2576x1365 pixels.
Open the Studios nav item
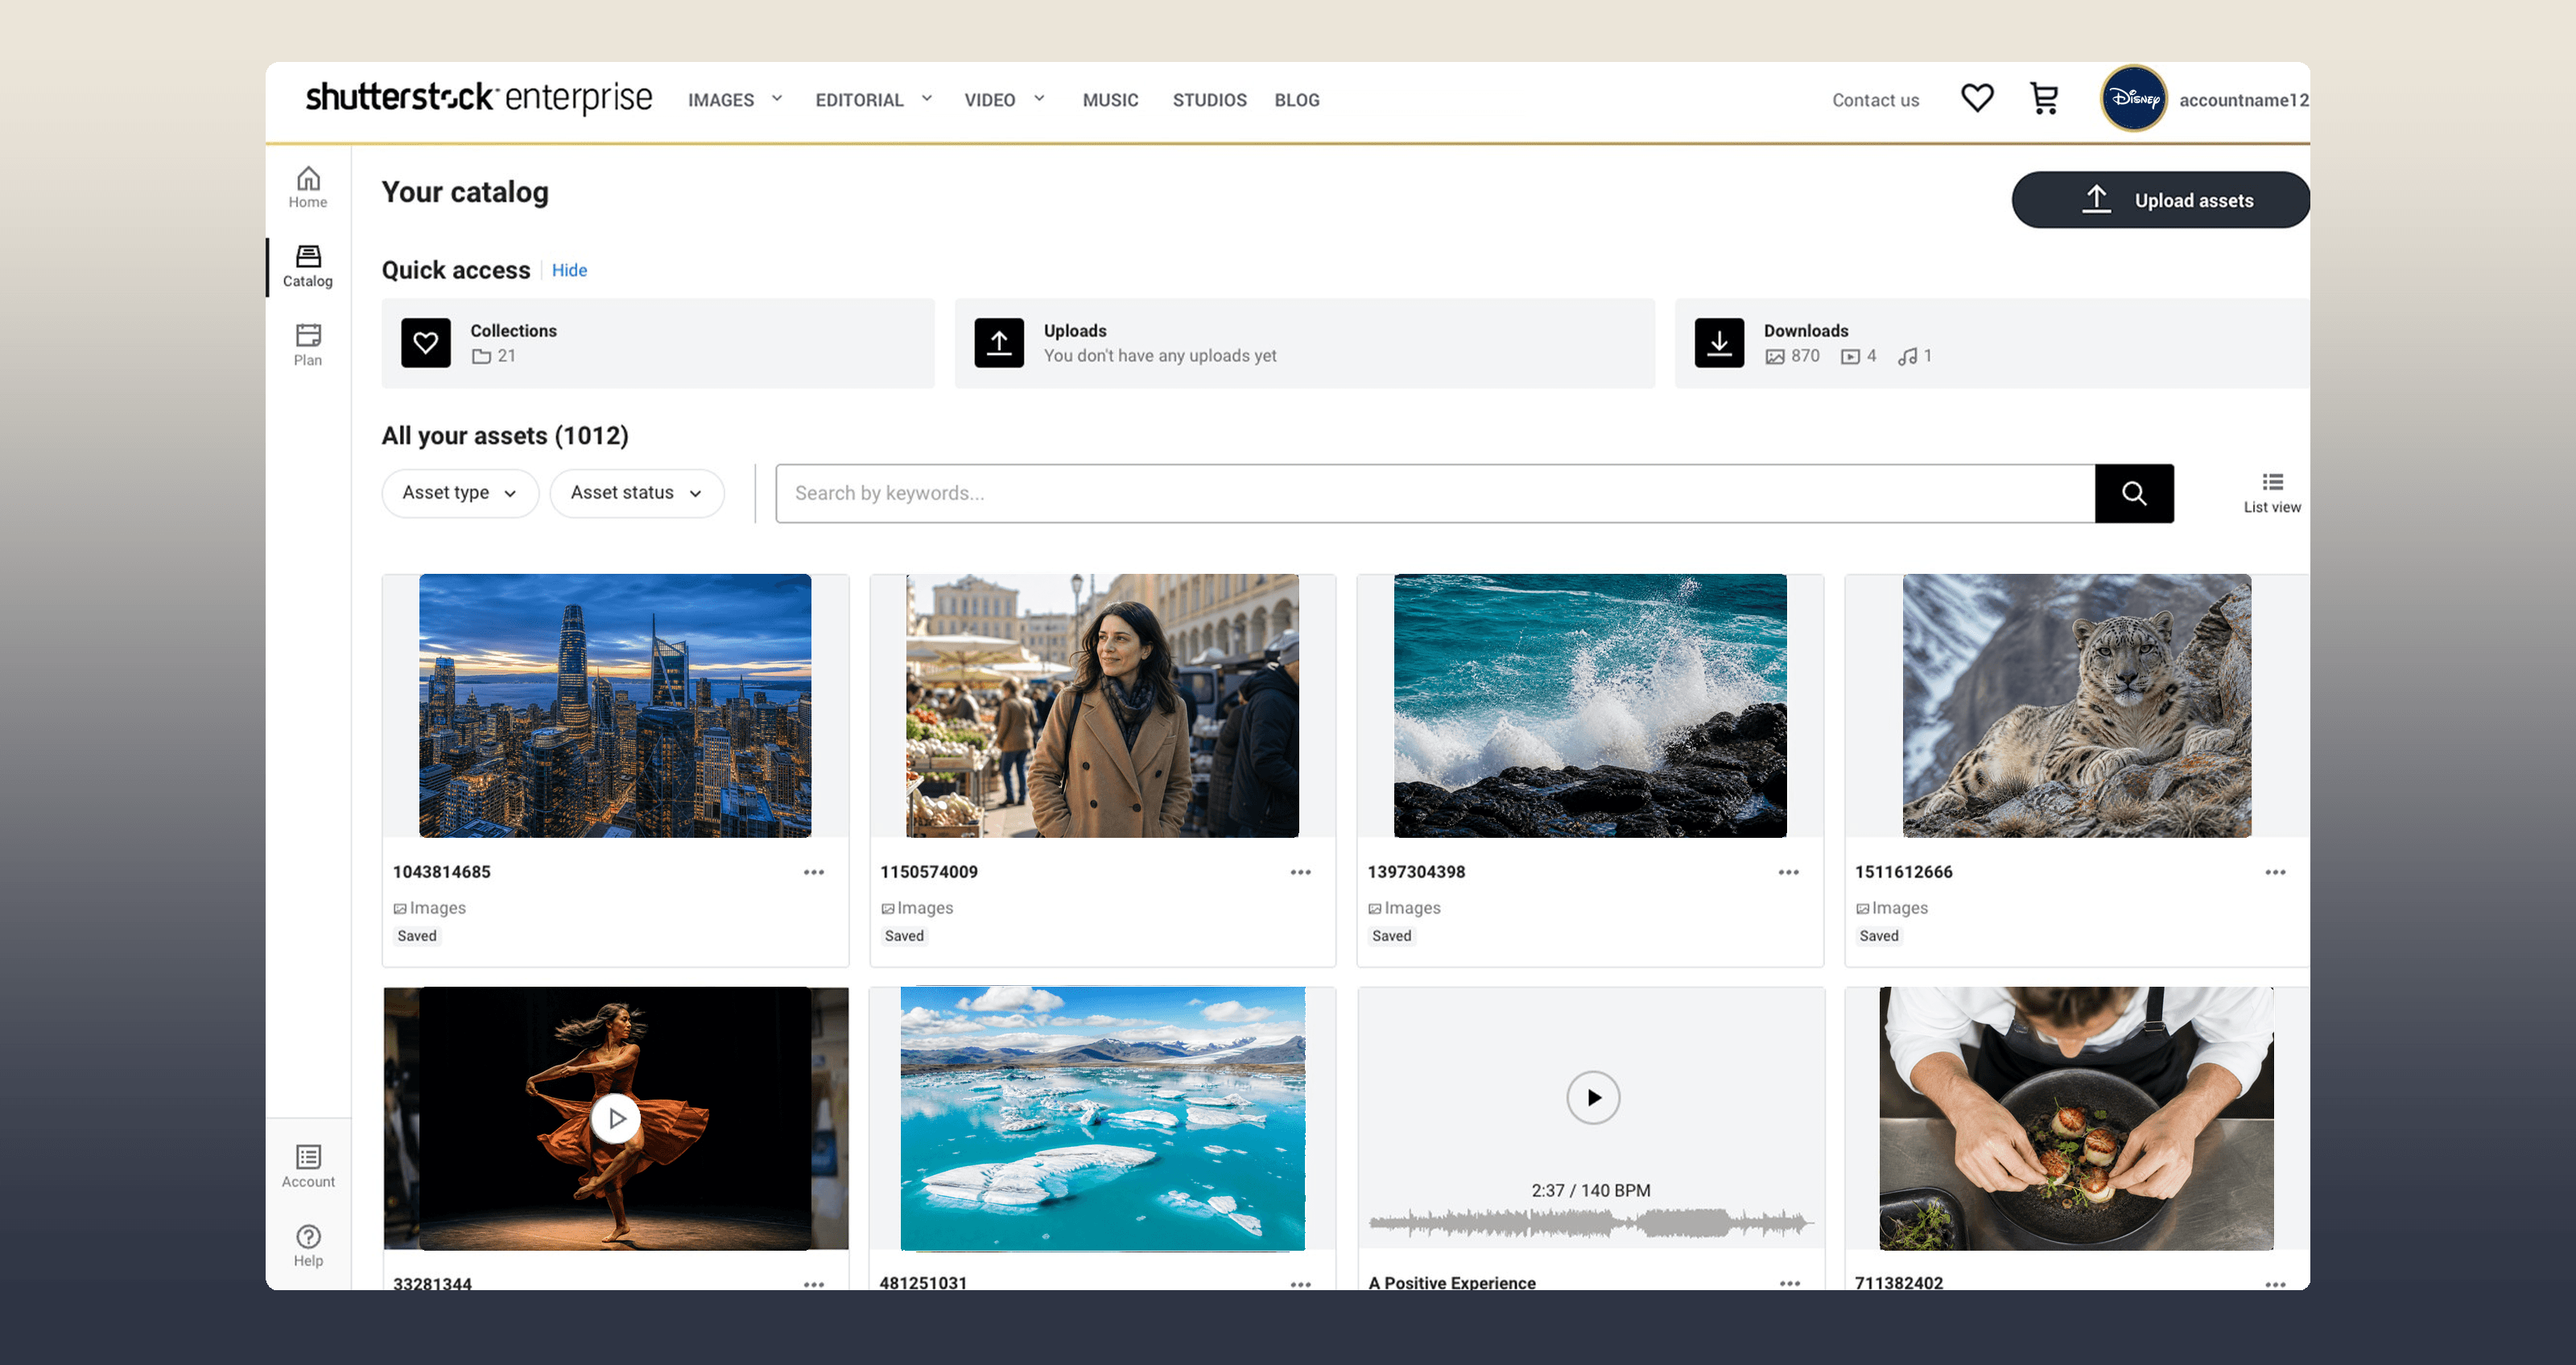click(1209, 100)
